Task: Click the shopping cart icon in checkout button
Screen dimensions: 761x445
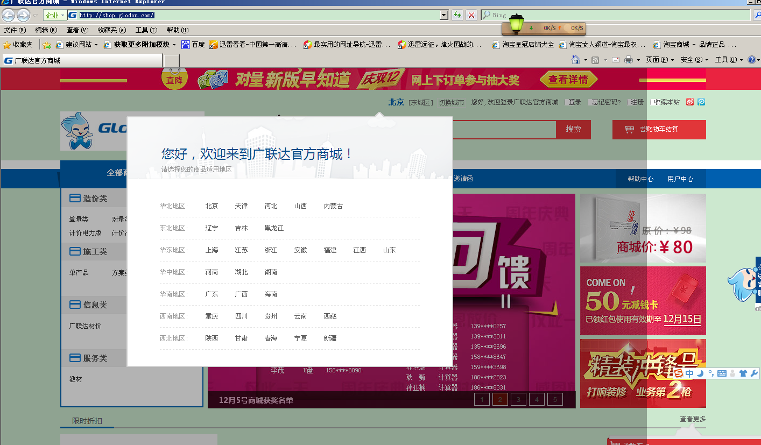Action: [x=629, y=130]
